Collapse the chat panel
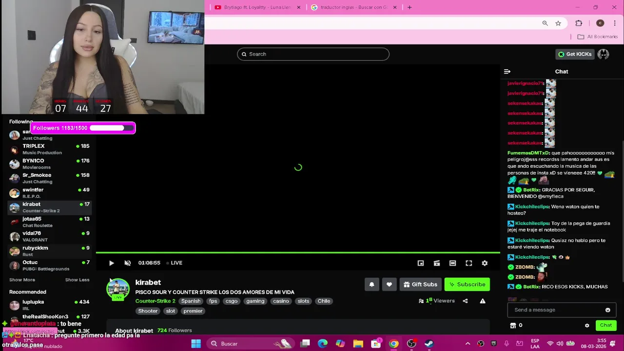Viewport: 624px width, 351px height. 507,72
